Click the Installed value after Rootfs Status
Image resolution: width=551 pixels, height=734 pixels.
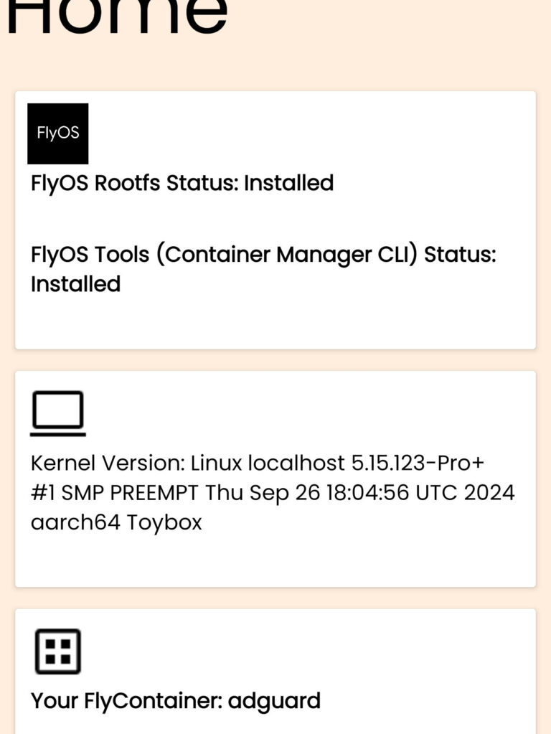click(x=288, y=184)
